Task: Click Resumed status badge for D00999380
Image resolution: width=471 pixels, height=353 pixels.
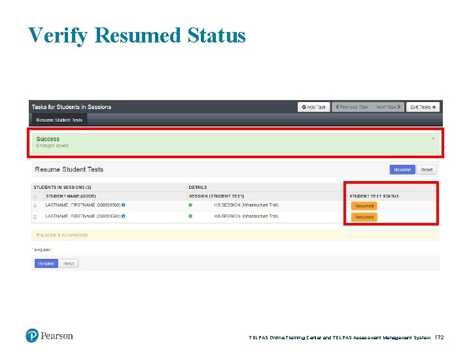Action: coord(364,206)
